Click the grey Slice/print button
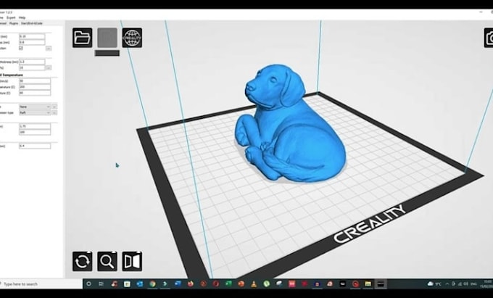Viewport: 493px width, 298px height. [x=107, y=38]
